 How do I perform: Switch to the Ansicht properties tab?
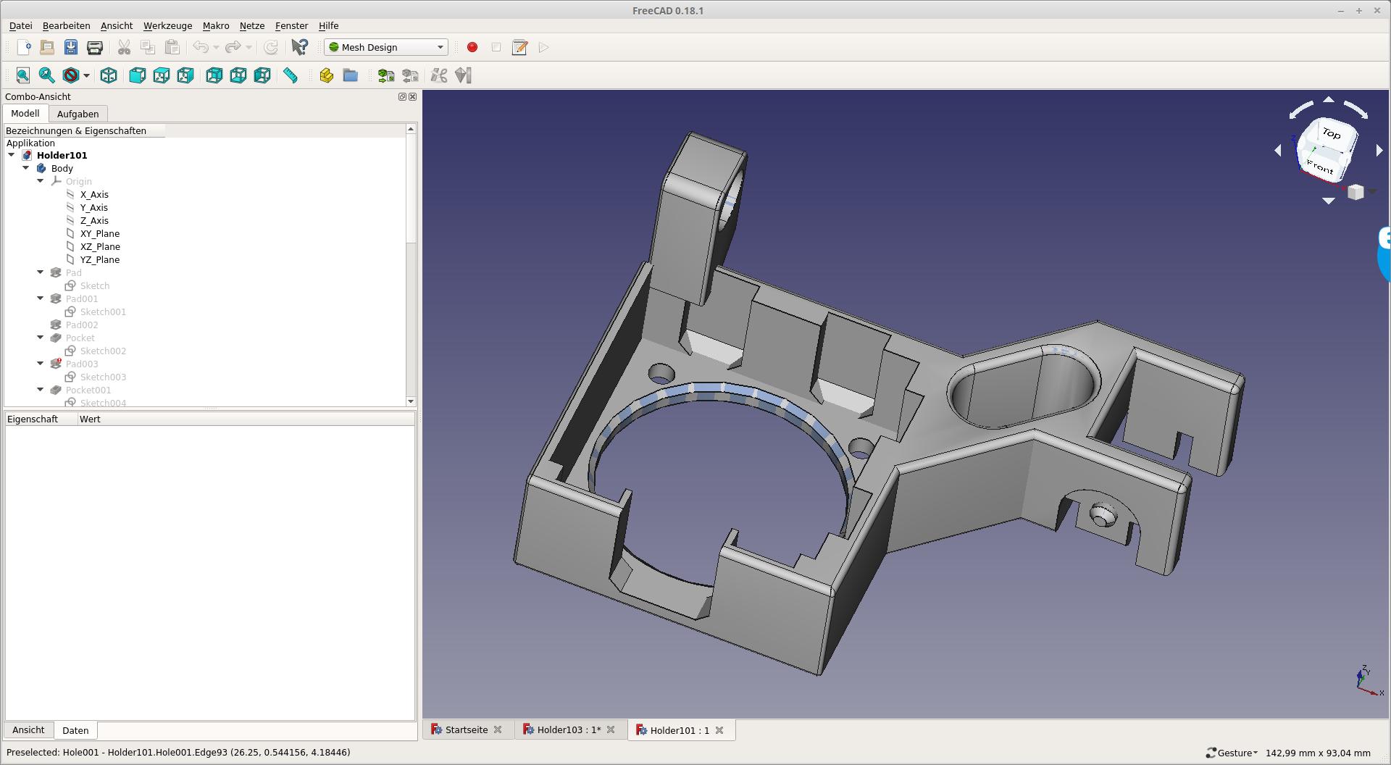28,730
